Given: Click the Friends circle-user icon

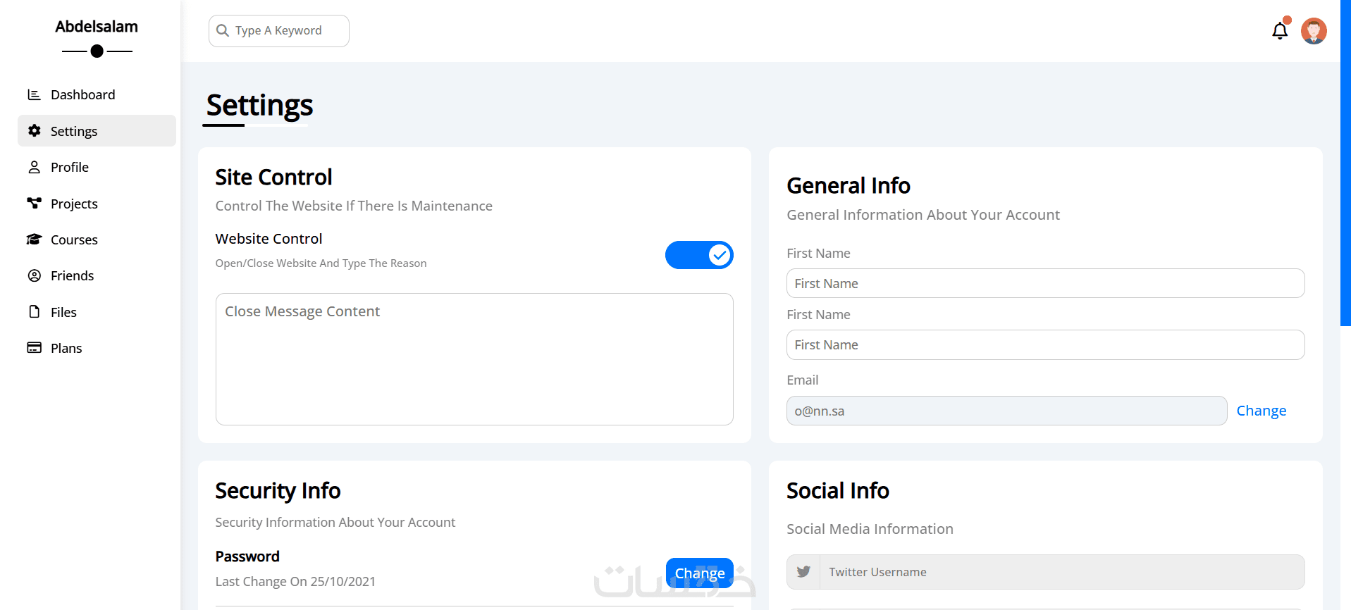Looking at the screenshot, I should point(34,275).
